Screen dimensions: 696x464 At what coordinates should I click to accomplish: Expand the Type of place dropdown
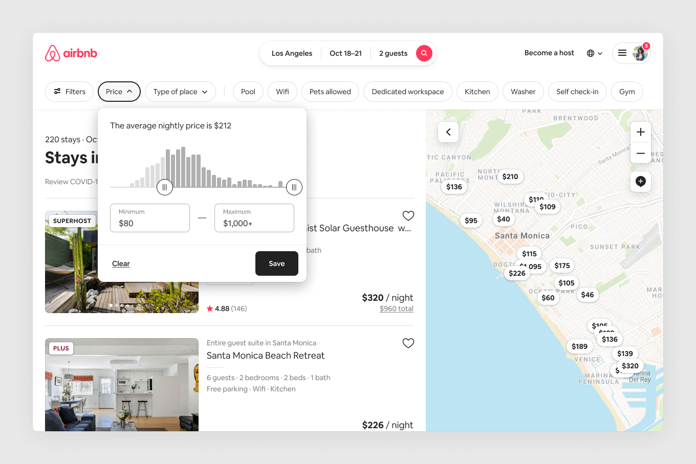point(180,92)
